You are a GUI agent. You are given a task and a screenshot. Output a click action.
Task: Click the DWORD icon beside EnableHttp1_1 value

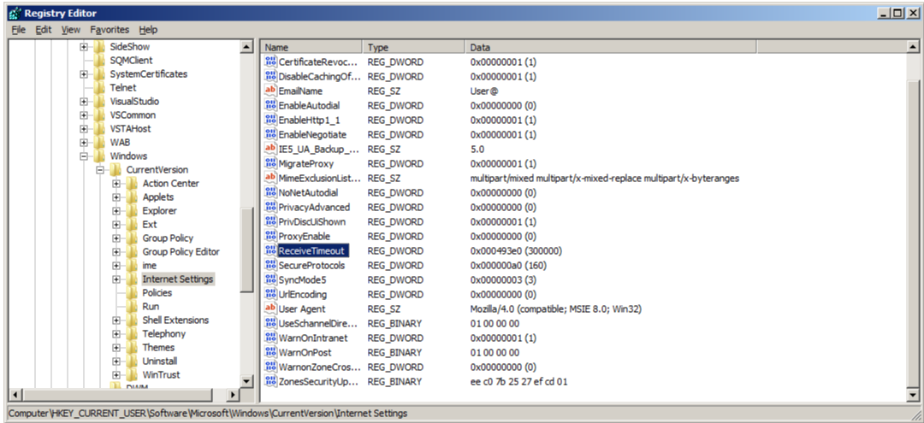tap(270, 120)
